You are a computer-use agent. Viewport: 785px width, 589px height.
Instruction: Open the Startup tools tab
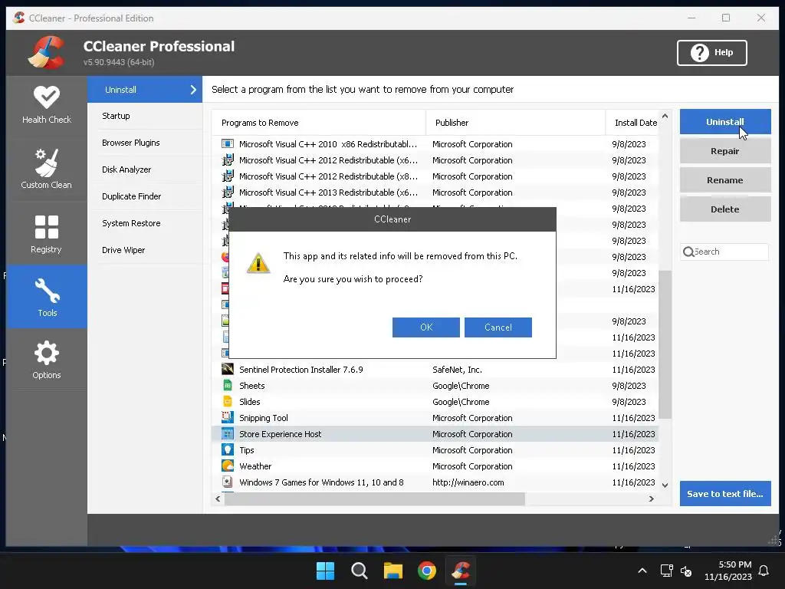pos(145,116)
